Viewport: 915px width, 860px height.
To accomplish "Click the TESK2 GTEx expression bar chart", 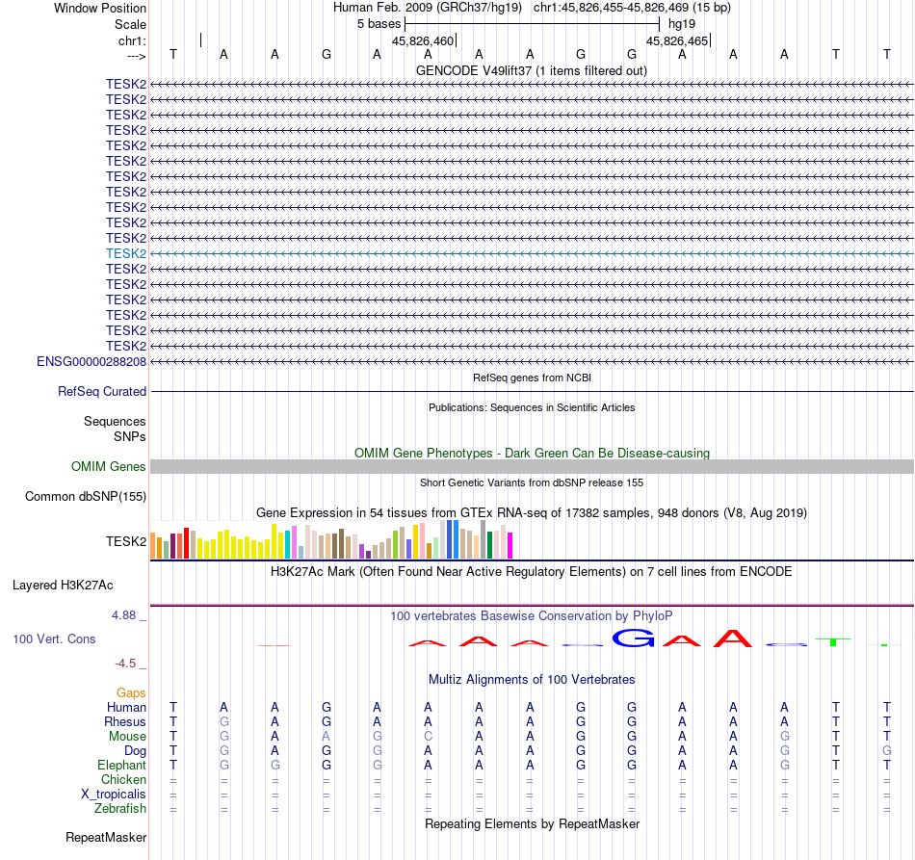I will (x=331, y=539).
